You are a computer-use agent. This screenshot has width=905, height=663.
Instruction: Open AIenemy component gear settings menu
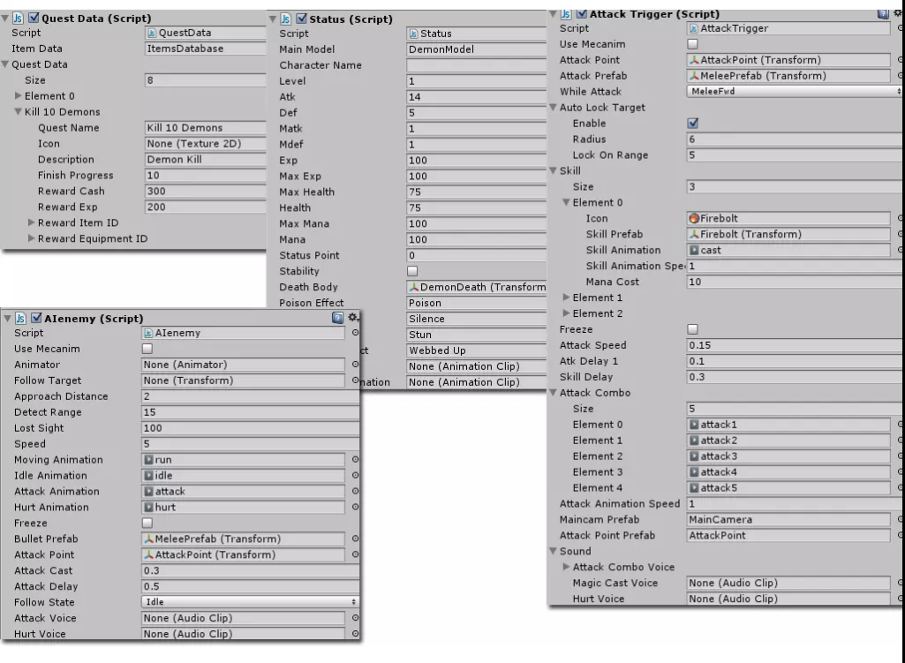point(353,317)
